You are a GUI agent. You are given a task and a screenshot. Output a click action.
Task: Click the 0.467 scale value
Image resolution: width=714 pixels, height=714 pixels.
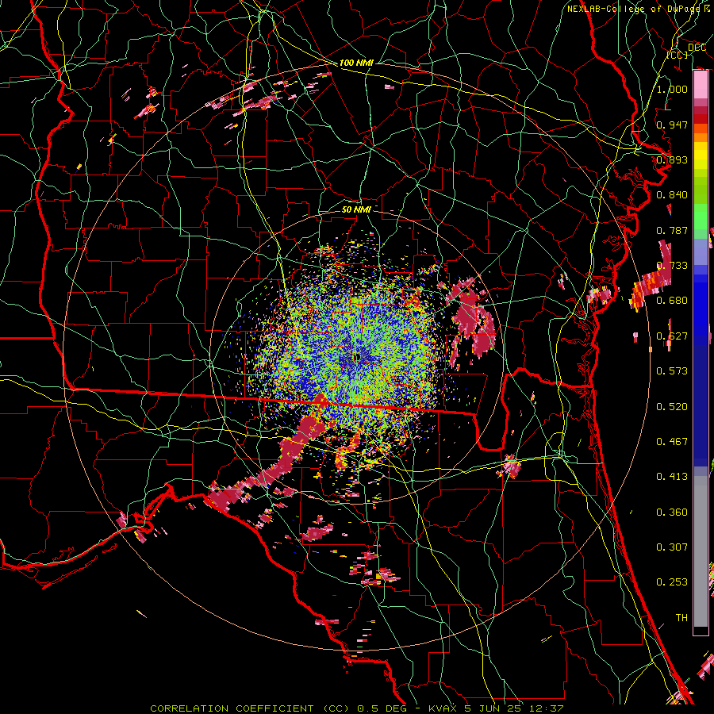(672, 442)
